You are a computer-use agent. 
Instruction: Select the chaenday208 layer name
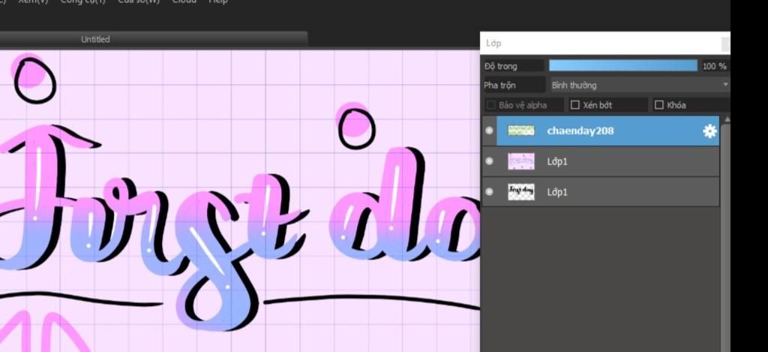[x=580, y=131]
